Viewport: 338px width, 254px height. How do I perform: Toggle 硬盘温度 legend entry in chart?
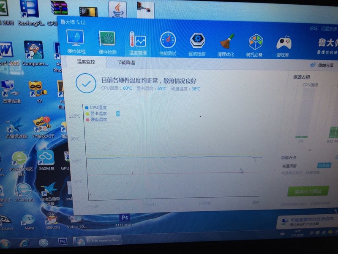[97, 119]
